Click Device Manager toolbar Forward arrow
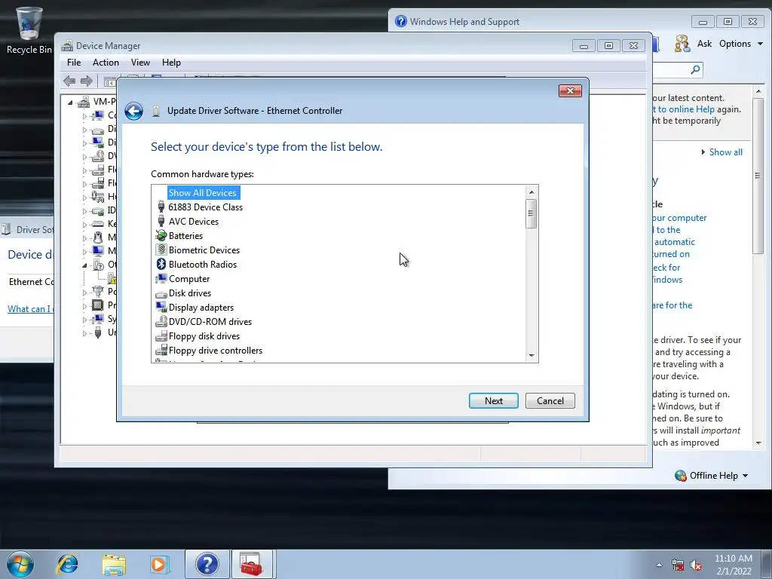The width and height of the screenshot is (772, 579). (x=86, y=81)
